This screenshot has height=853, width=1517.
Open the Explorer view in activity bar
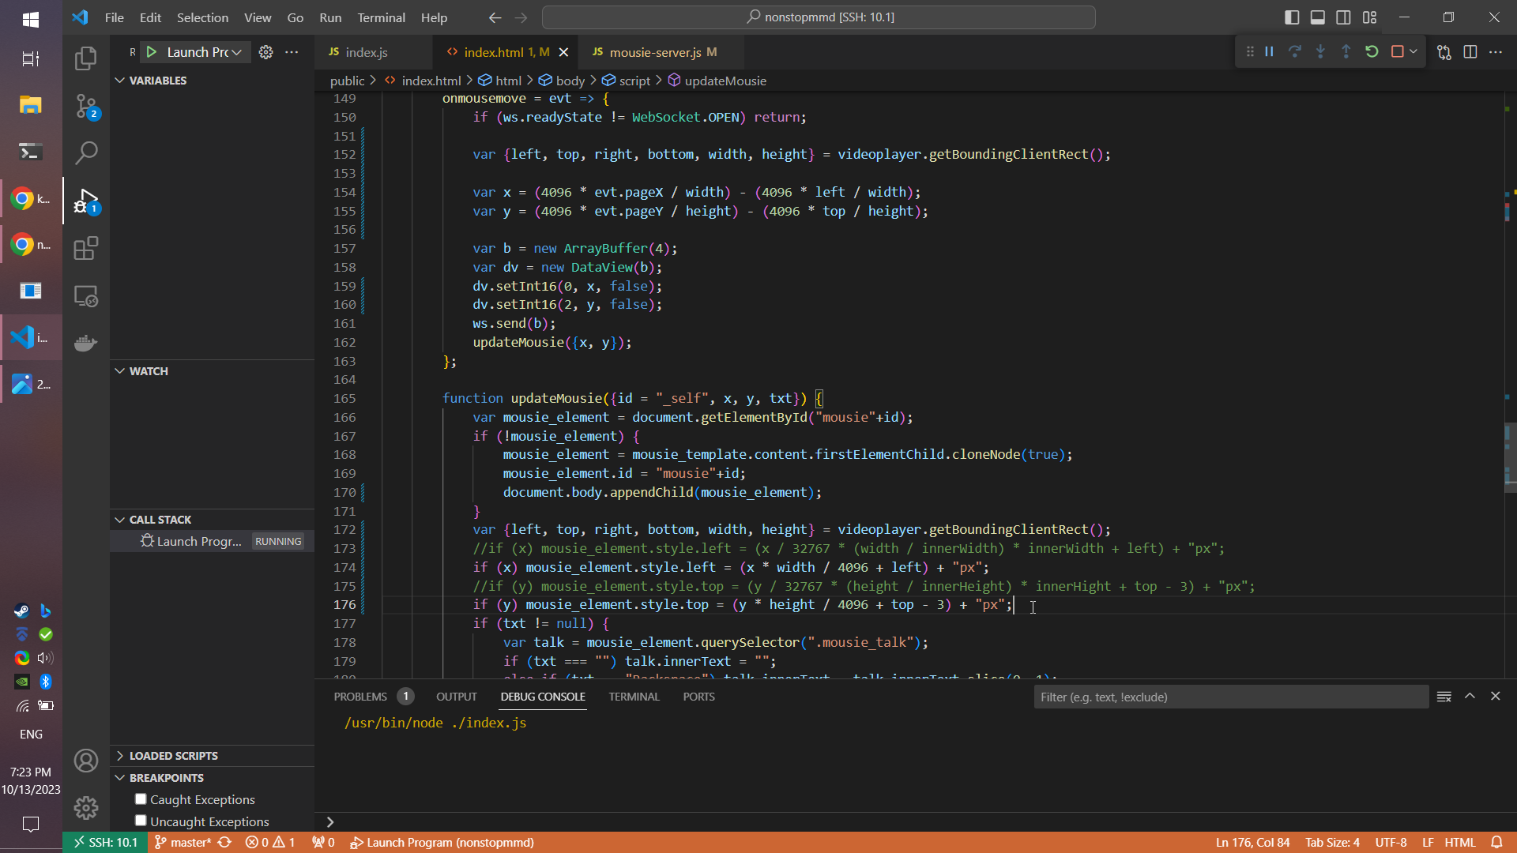[x=85, y=58]
